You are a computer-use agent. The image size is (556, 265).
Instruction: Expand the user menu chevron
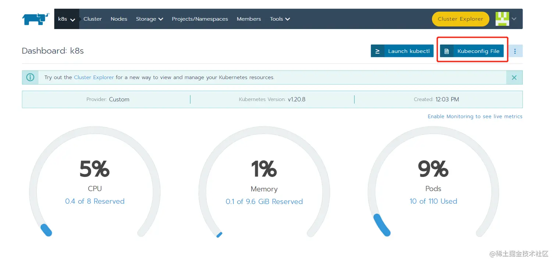514,19
